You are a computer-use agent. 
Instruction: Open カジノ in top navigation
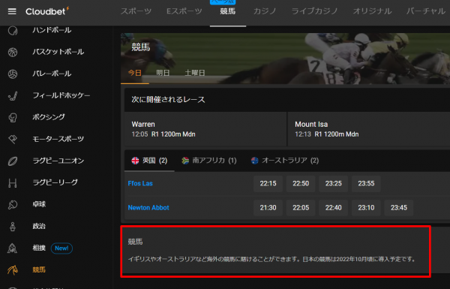point(265,11)
